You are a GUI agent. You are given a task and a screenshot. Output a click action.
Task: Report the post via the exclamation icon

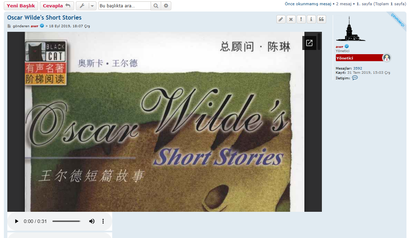click(x=301, y=19)
